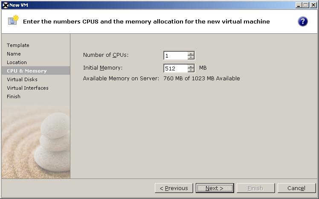Click the MB unit label
The image size is (319, 199).
[203, 68]
